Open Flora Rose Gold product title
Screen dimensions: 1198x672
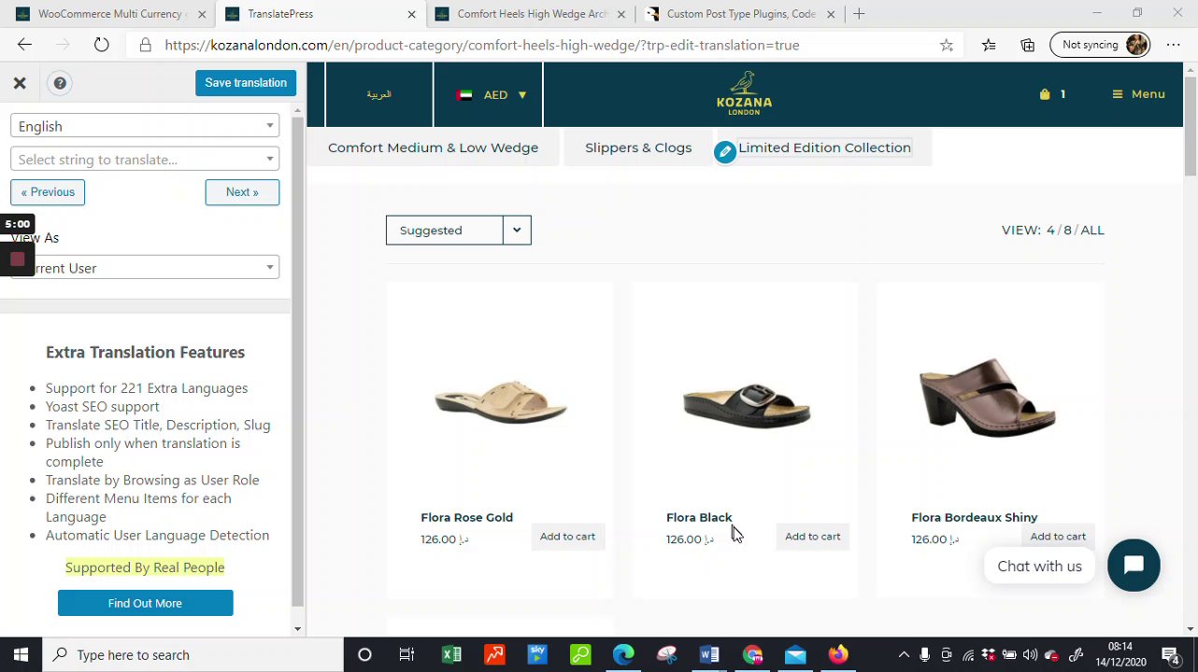(466, 517)
